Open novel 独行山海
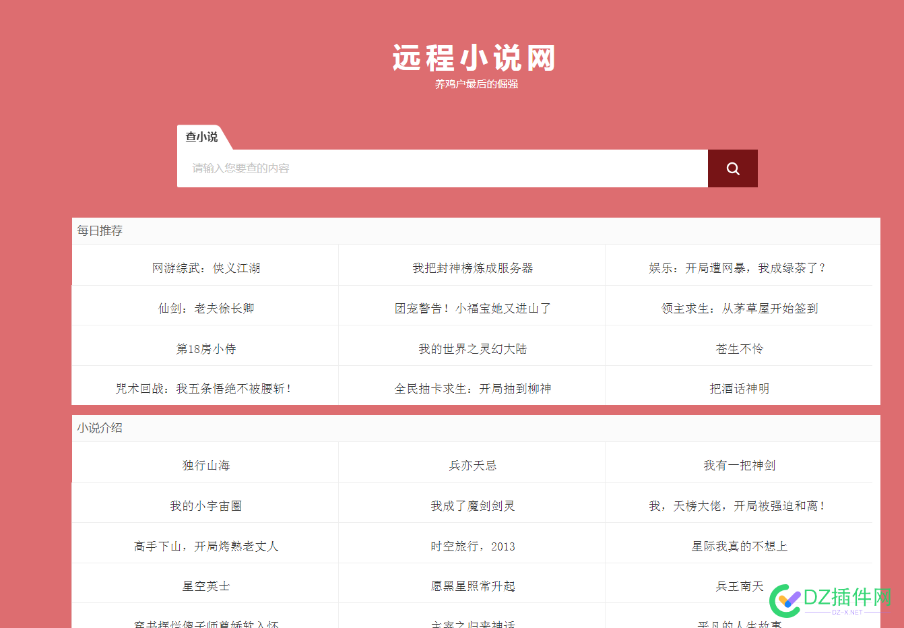The image size is (904, 628). click(x=205, y=466)
